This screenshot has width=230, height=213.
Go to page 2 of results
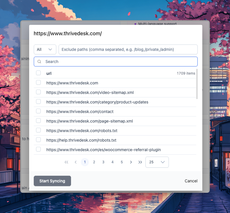click(94, 162)
